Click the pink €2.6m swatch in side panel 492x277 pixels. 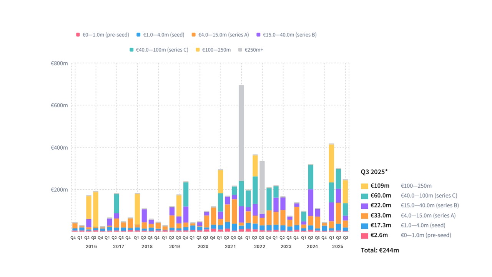coord(364,235)
